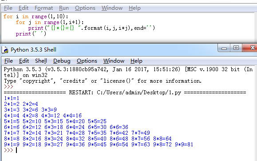The width and height of the screenshot is (257, 161).
Task: Click output '9*1=9'
Action: pos(12,145)
